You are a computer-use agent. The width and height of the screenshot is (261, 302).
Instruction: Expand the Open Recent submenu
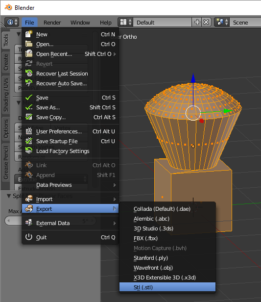pyautogui.click(x=71, y=54)
